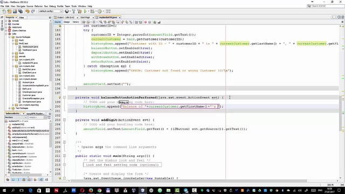Click the Shift Line Left icon in editor toolbar
Image resolution: width=345 pixels, height=194 pixels.
[136, 22]
